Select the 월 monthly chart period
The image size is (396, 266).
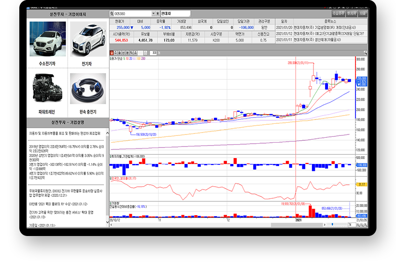click(120, 53)
